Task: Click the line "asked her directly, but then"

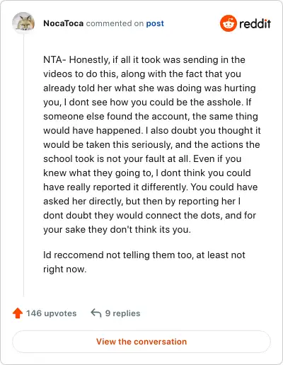Action: point(142,202)
